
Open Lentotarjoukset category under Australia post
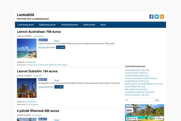point(30,62)
